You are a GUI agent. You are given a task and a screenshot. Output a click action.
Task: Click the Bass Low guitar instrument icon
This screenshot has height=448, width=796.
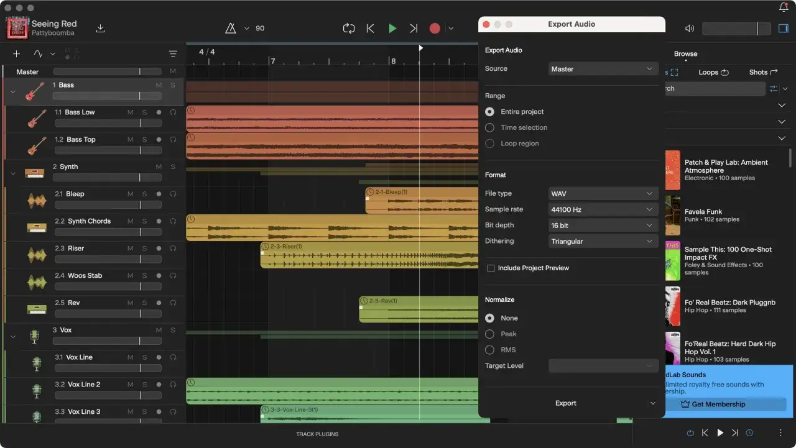pyautogui.click(x=37, y=118)
